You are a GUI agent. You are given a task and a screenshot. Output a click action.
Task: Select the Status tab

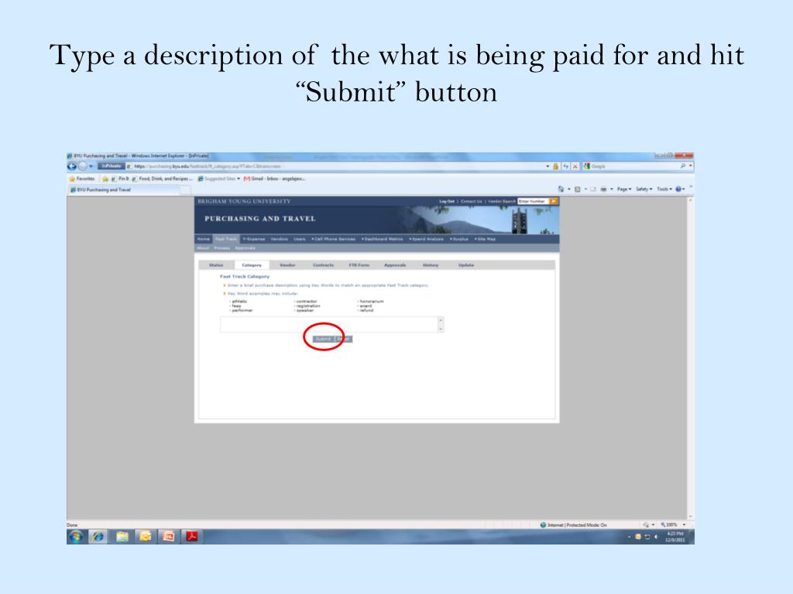(216, 265)
